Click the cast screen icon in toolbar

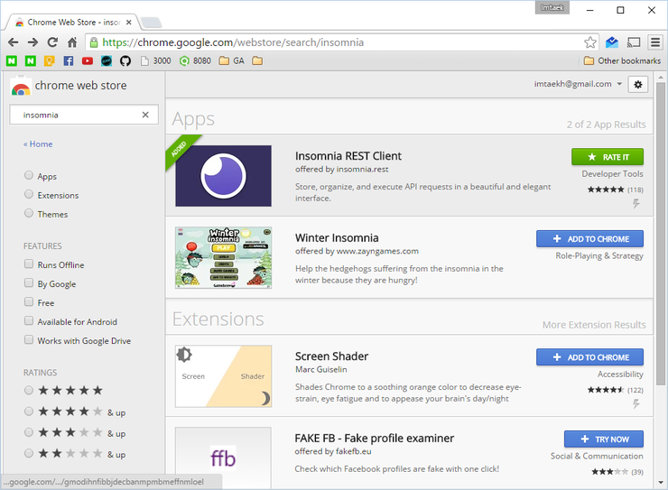point(634,42)
